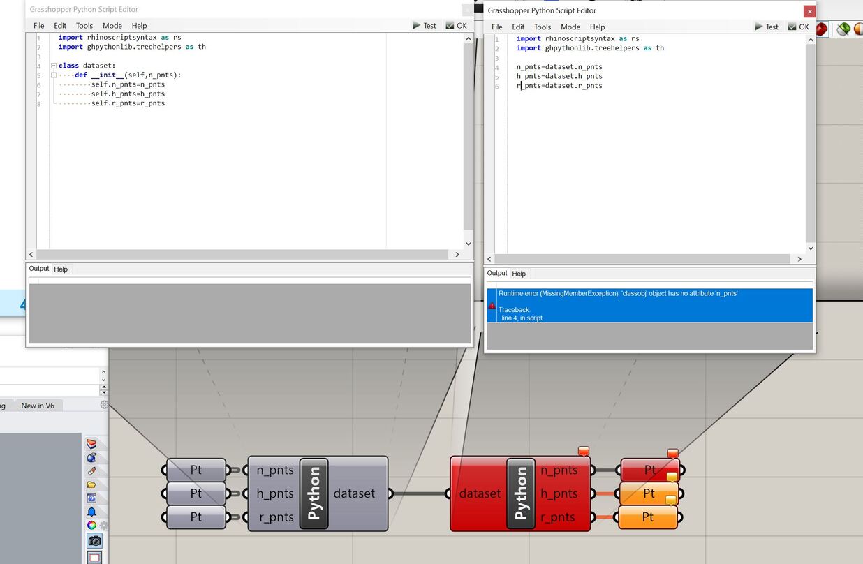Switch to Help tab in left editor output

pos(61,269)
